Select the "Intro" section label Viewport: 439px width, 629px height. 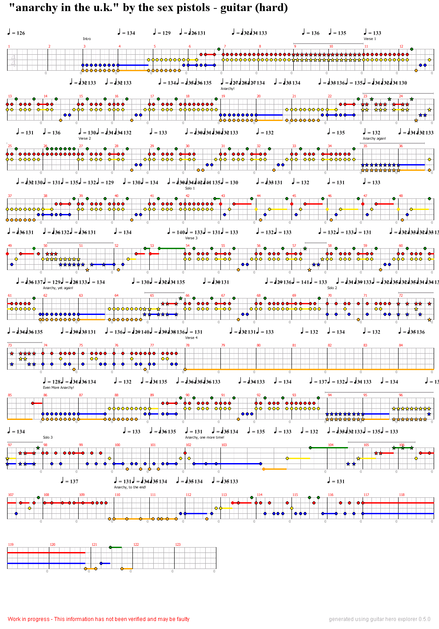(x=87, y=39)
